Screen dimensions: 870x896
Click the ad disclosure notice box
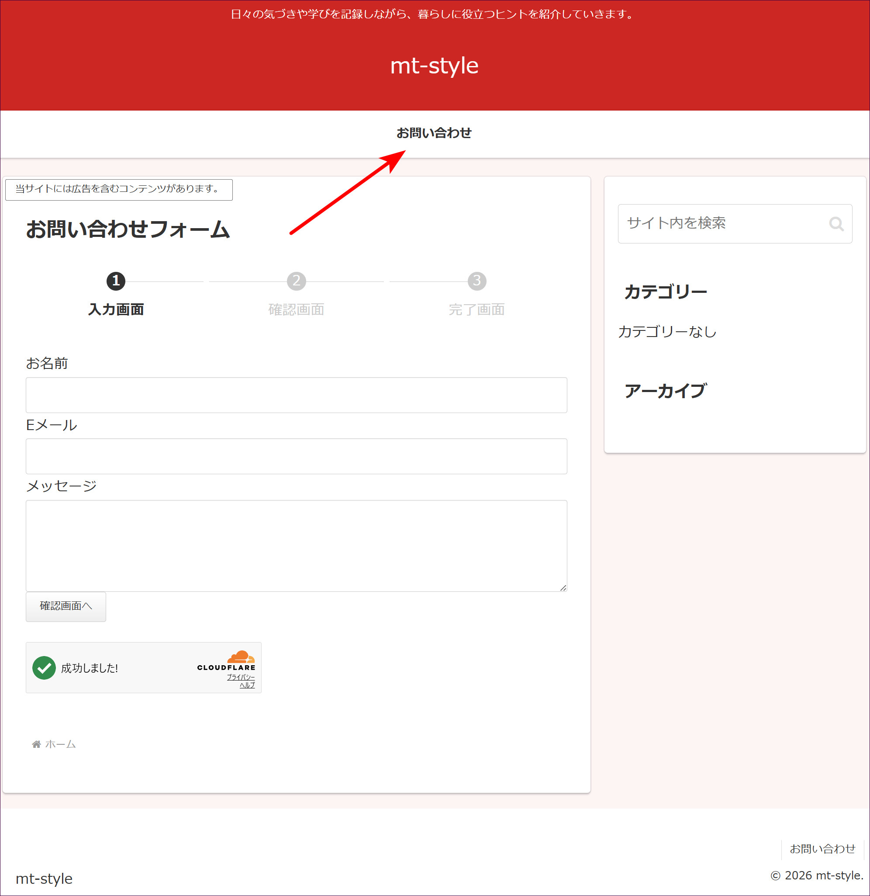(119, 189)
